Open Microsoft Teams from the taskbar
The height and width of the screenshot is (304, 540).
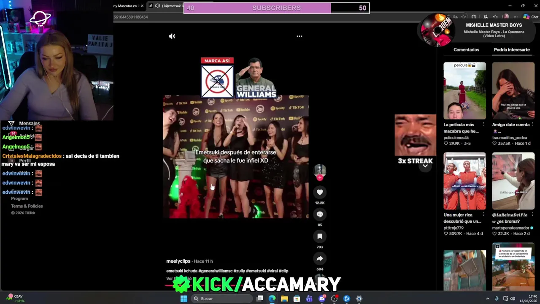click(309, 299)
